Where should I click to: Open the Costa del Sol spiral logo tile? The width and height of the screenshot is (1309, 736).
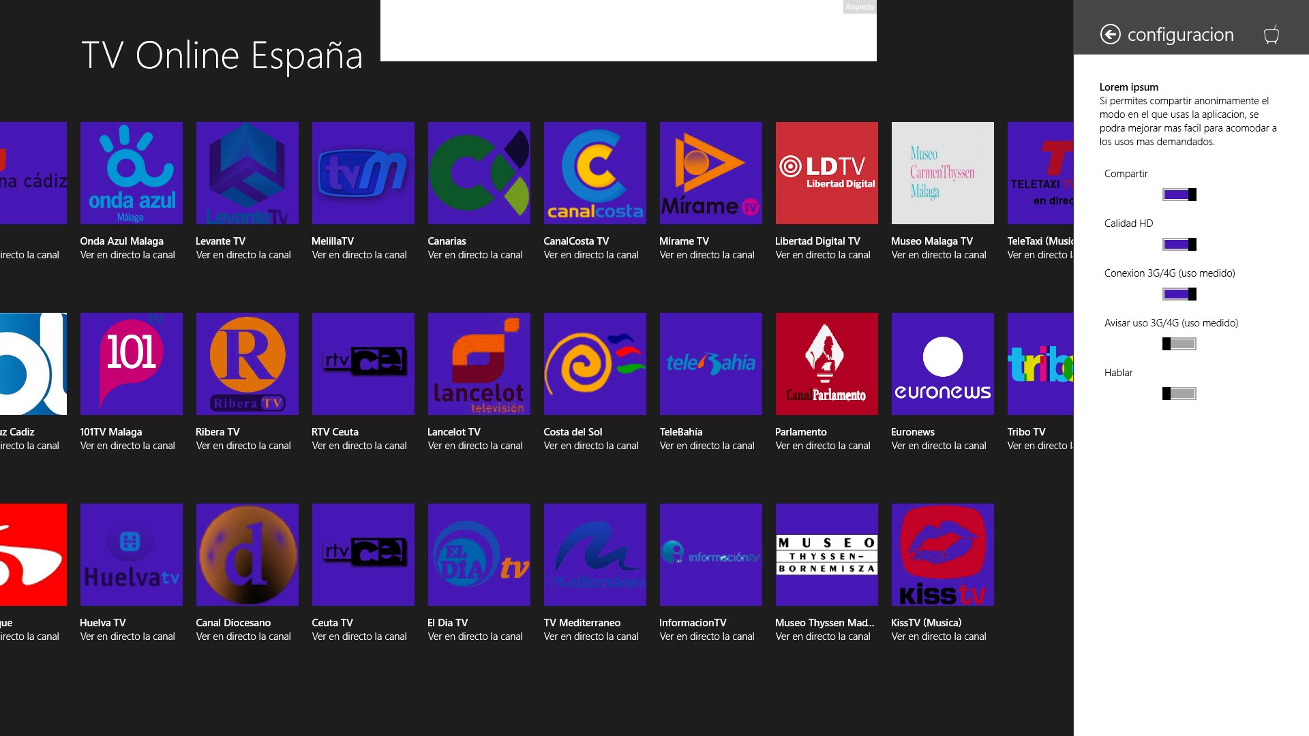tap(595, 364)
